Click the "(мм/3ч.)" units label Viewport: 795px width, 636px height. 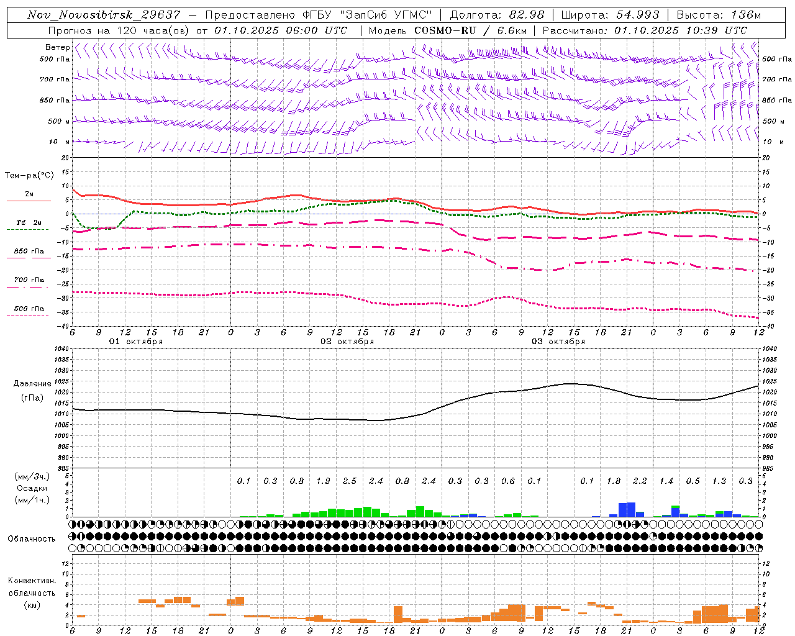(32, 476)
